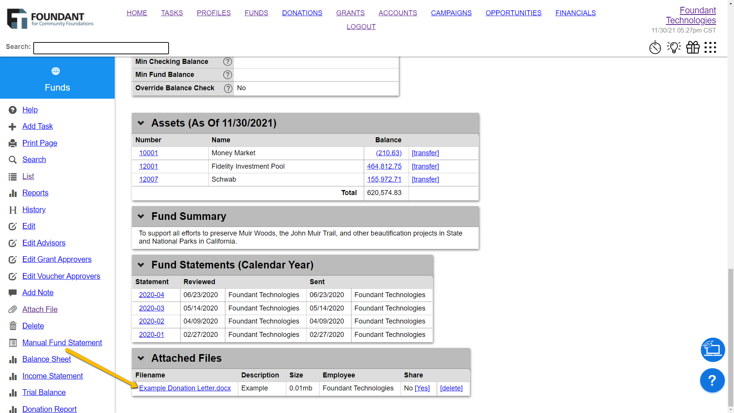Viewport: 734px width, 413px height.
Task: Open the apps grid dots icon
Action: pyautogui.click(x=710, y=47)
